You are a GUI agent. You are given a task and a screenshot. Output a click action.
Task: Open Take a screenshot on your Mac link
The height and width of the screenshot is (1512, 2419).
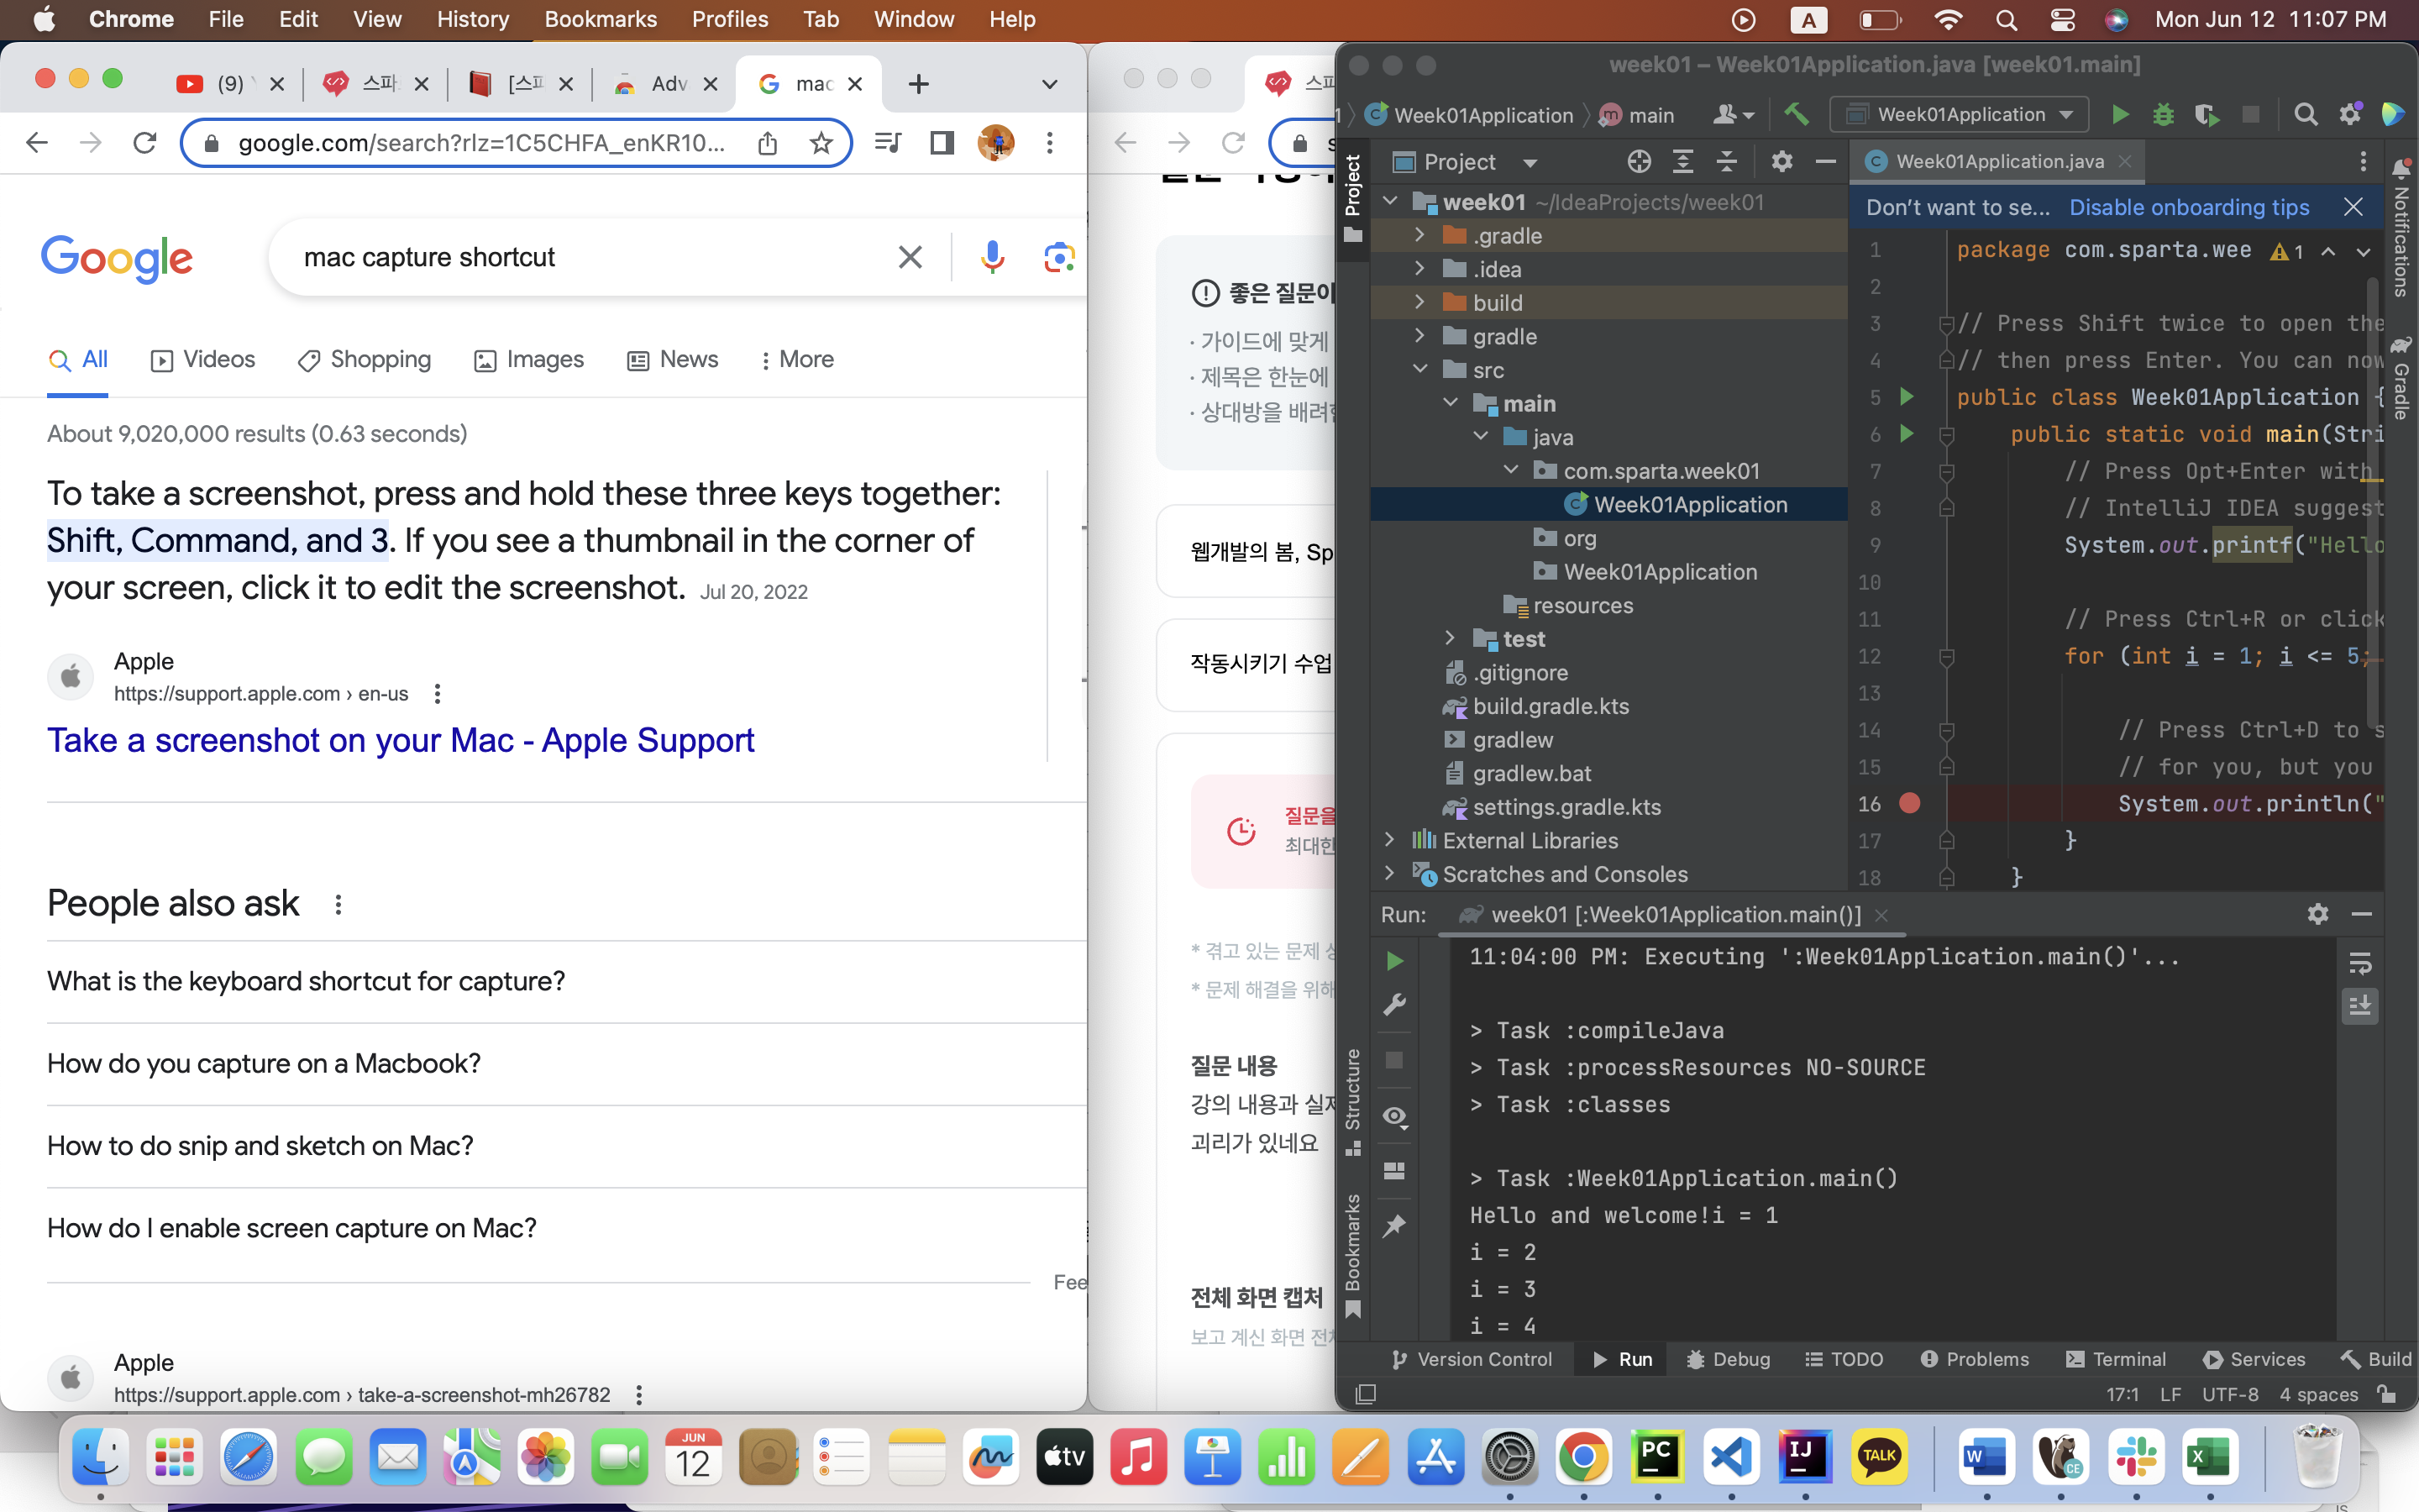[x=400, y=740]
